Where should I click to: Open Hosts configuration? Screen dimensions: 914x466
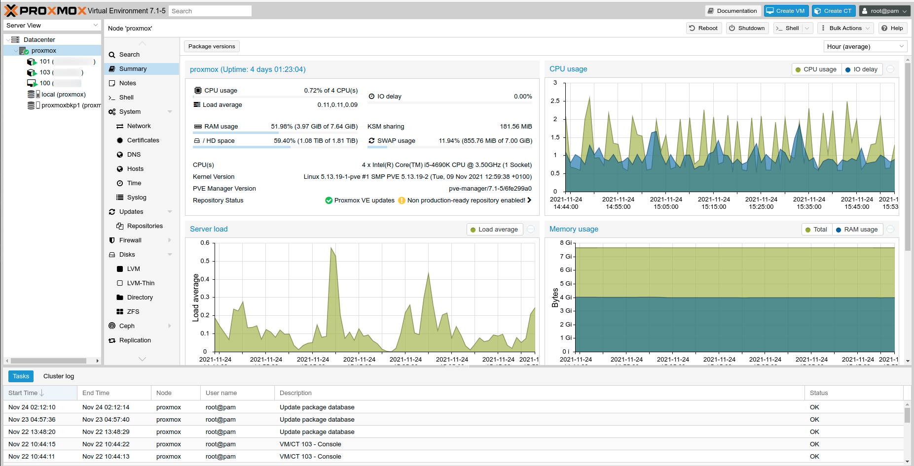pos(142,169)
